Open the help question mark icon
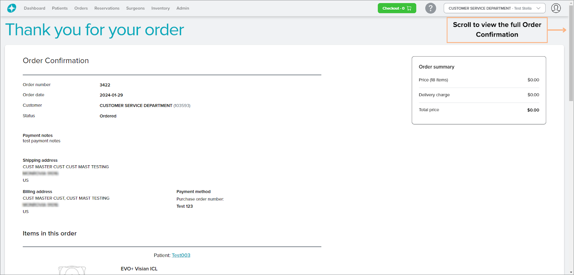 click(x=430, y=8)
